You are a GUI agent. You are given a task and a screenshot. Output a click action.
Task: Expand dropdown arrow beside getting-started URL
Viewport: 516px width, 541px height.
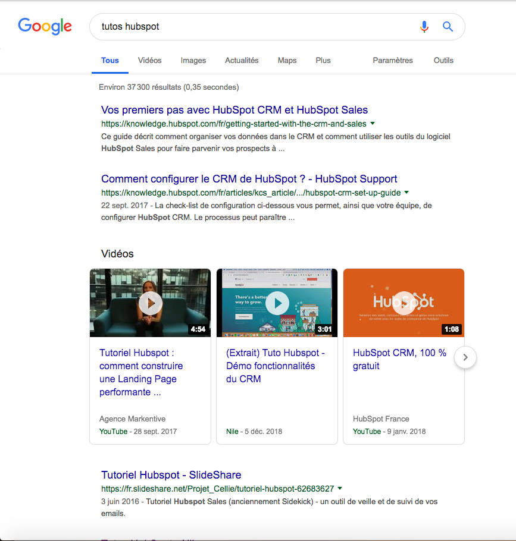[373, 124]
